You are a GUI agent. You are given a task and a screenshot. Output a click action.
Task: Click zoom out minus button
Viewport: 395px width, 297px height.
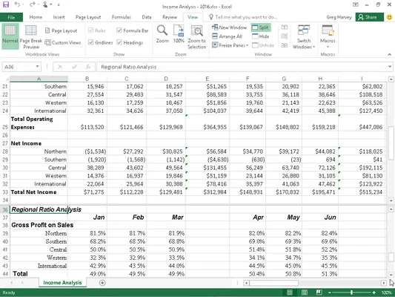[330, 293]
